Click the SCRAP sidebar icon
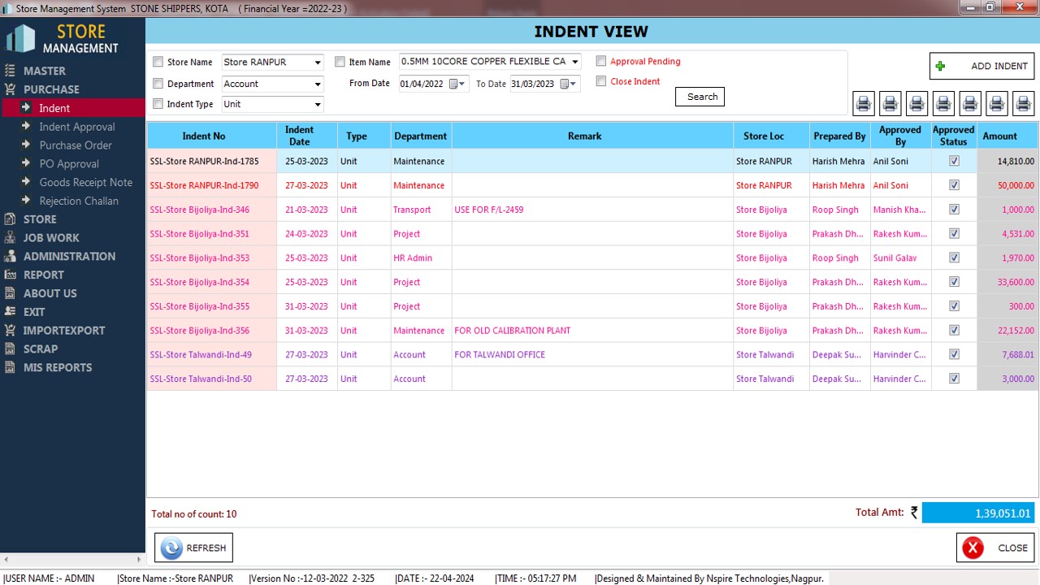This screenshot has height=585, width=1040. point(10,349)
